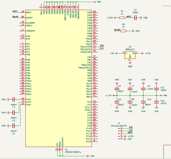The image size is (171, 159).
Task: Click the J1 reference designator
Action: coord(119,123)
